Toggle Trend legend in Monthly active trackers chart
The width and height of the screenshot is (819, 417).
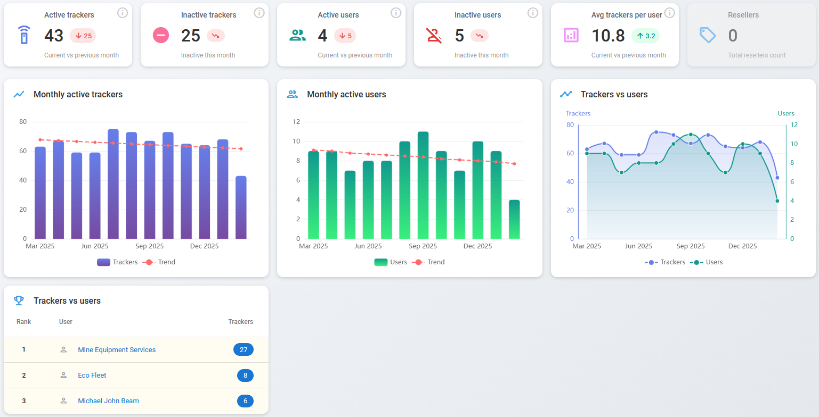click(x=159, y=262)
